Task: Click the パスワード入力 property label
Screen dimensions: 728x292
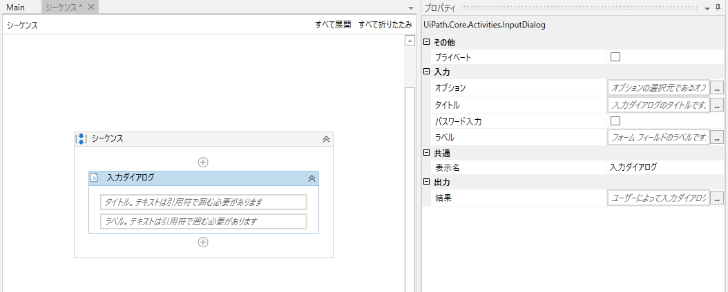Action: [457, 121]
